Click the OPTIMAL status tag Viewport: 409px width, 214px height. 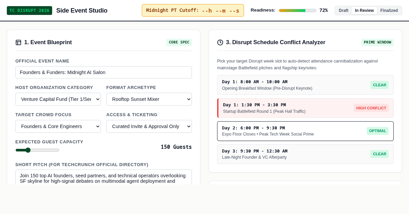378,131
